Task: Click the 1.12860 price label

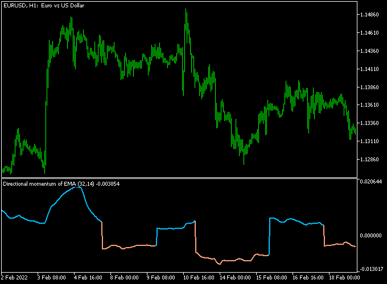Action: click(369, 160)
